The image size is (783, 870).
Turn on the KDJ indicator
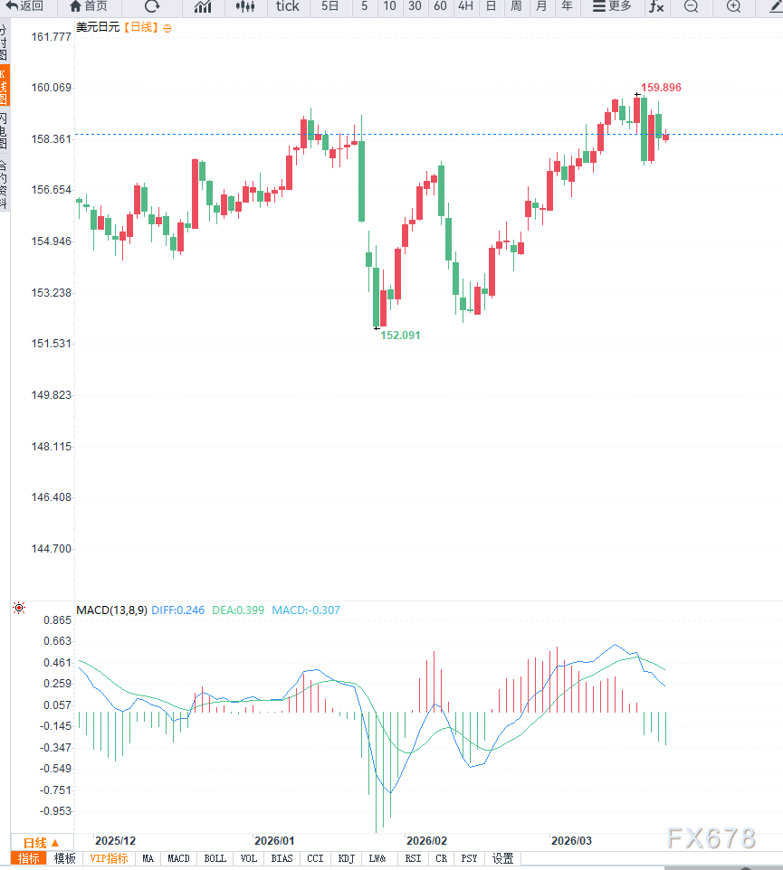click(346, 858)
